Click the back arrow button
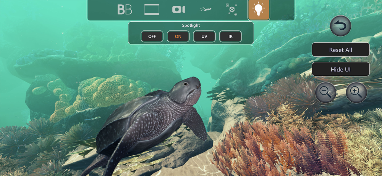Image resolution: width=382 pixels, height=176 pixels. (x=340, y=26)
